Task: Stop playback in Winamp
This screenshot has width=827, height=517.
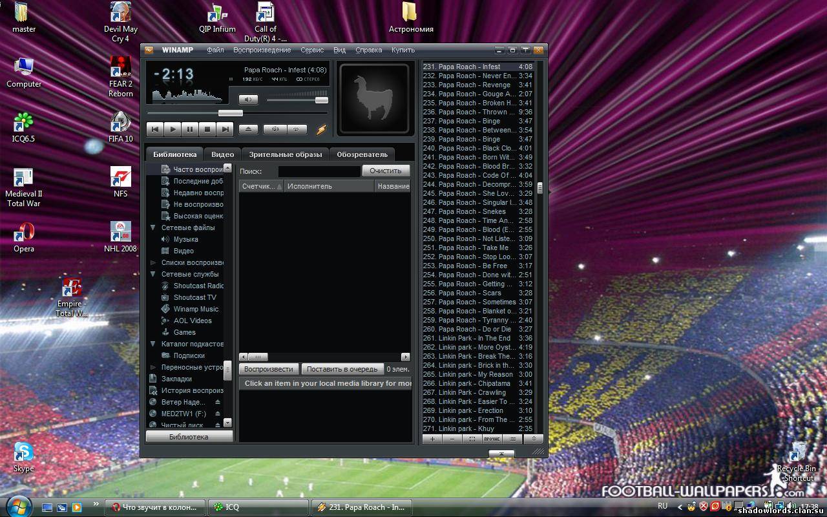Action: (207, 129)
